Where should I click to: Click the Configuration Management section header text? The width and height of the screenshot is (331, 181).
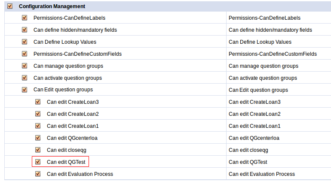[52, 6]
